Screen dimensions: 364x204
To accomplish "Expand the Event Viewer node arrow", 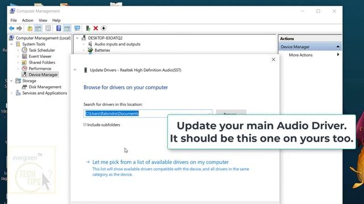I will tap(18, 56).
